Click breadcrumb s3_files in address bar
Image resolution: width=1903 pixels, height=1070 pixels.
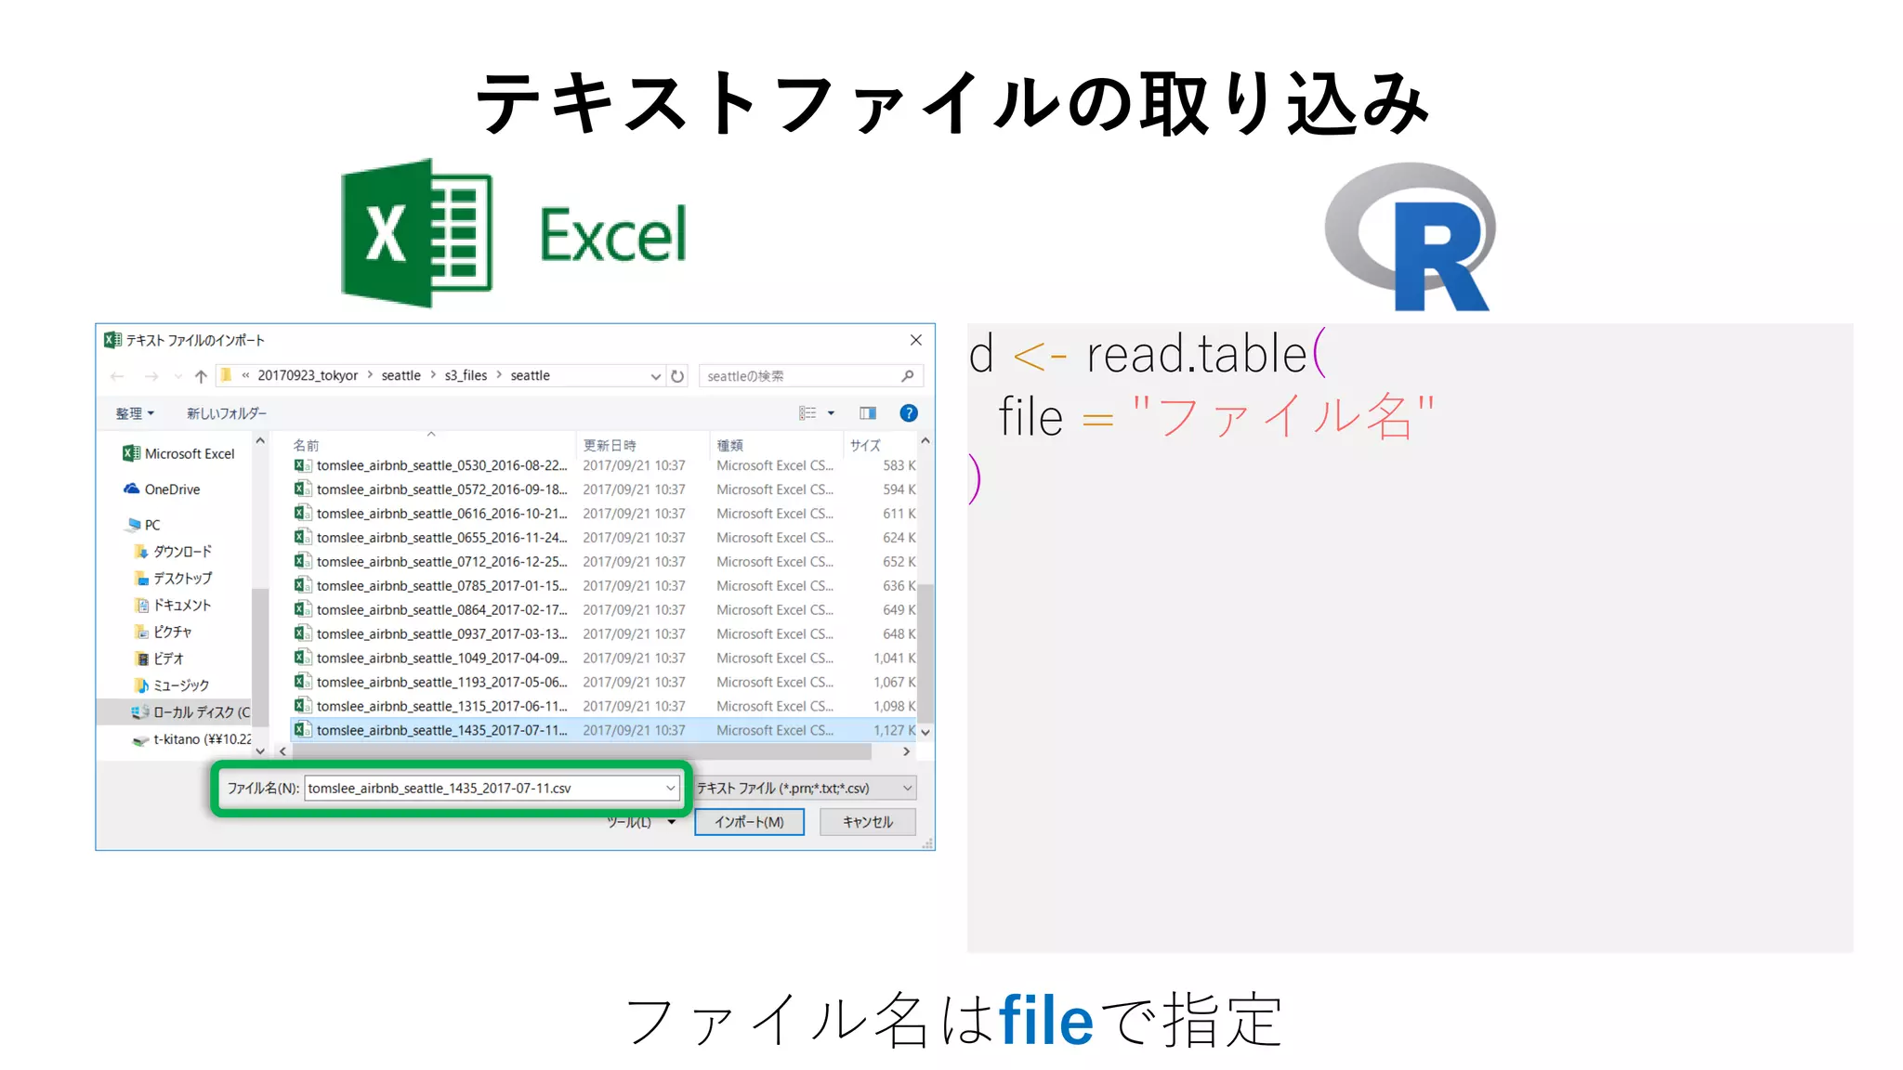(x=466, y=376)
